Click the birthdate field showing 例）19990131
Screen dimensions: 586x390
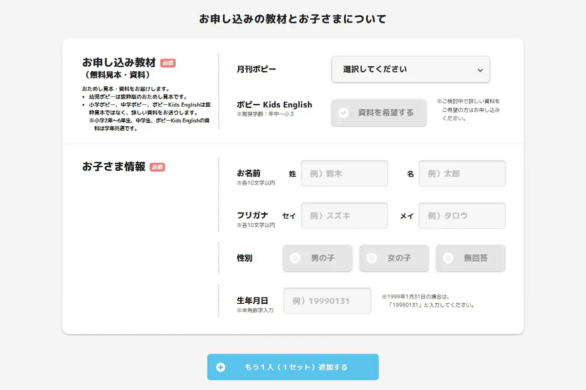(x=327, y=301)
